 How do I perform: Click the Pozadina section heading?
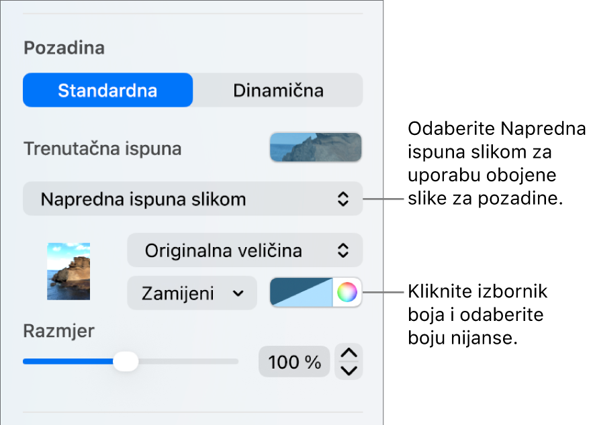coord(64,48)
